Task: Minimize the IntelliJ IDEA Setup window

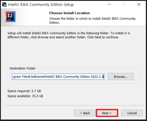Action: click(109, 4)
